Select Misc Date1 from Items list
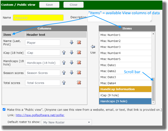 pos(125,65)
